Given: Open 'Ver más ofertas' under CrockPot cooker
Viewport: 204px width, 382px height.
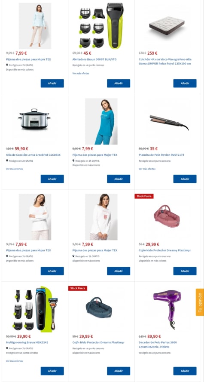Looking at the screenshot, I should [14, 169].
